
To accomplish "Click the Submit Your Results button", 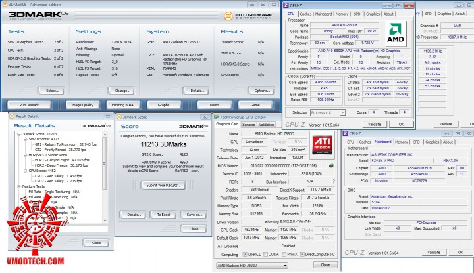I will (x=165, y=186).
